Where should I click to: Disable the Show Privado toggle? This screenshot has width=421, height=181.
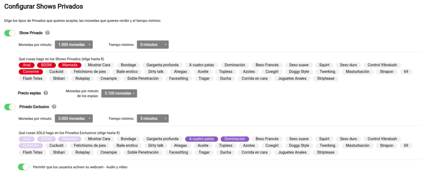[x=10, y=33]
